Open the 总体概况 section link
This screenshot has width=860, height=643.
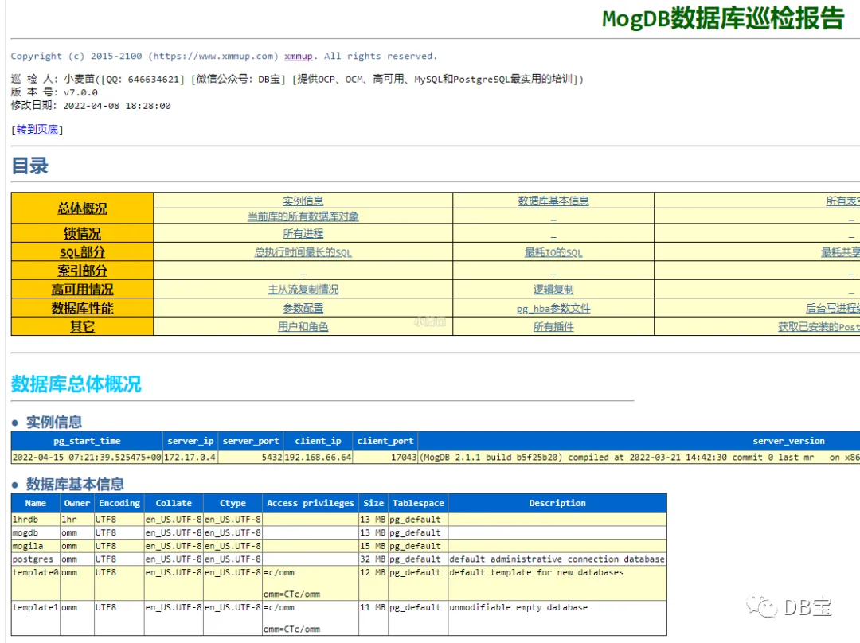82,208
